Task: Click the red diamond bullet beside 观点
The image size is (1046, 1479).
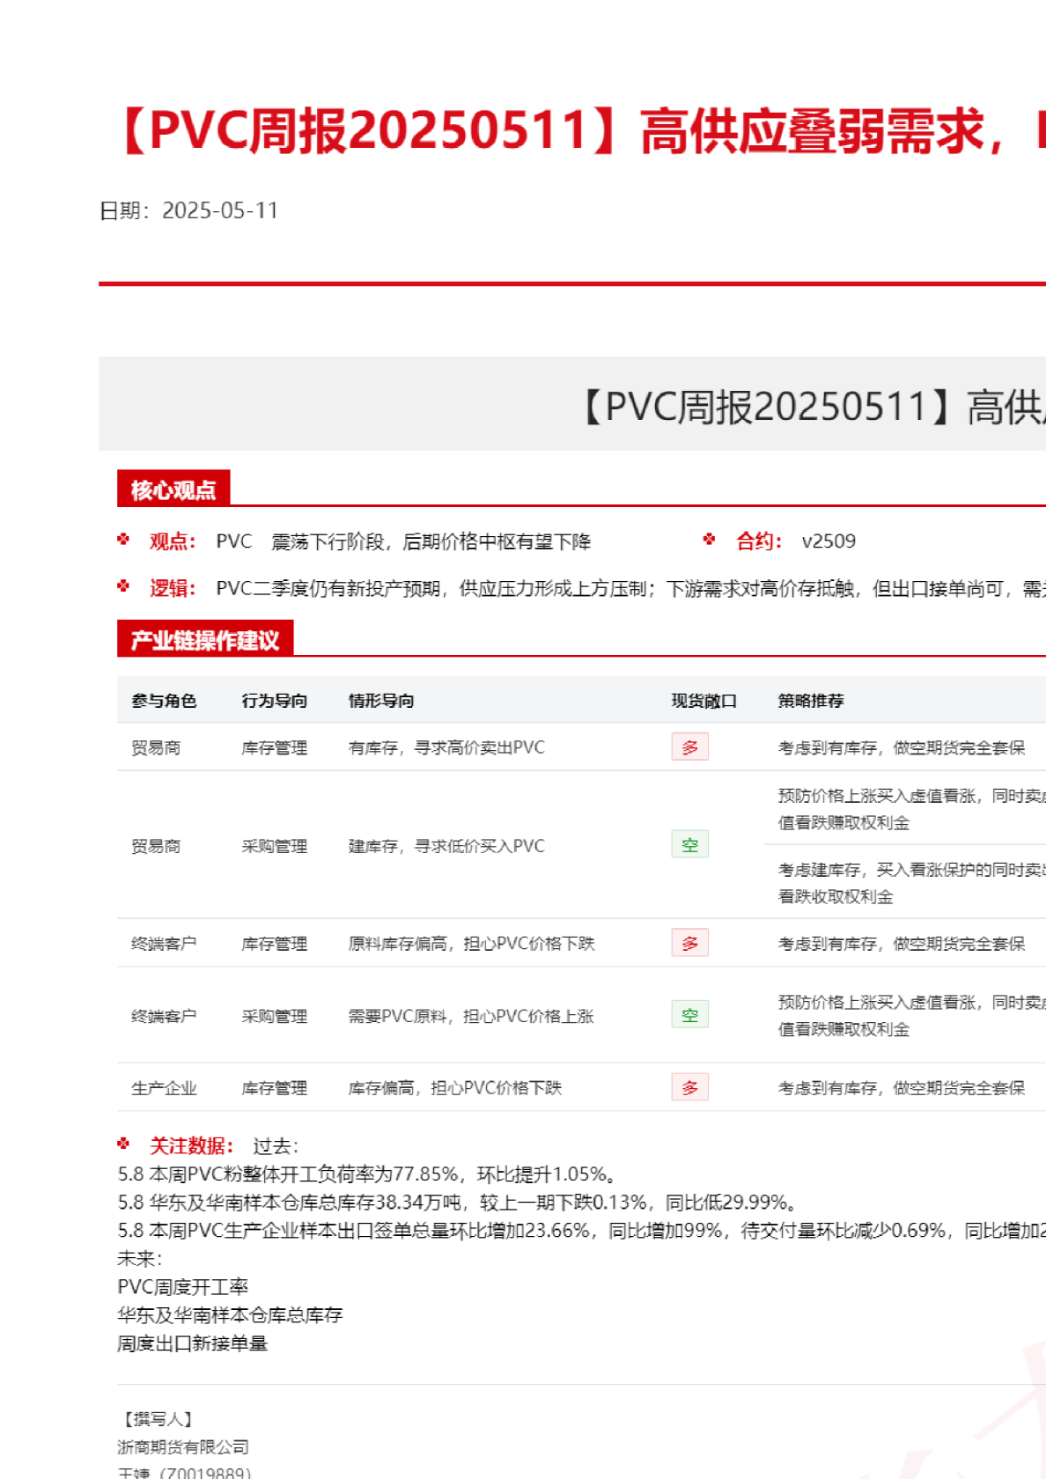Action: click(123, 540)
